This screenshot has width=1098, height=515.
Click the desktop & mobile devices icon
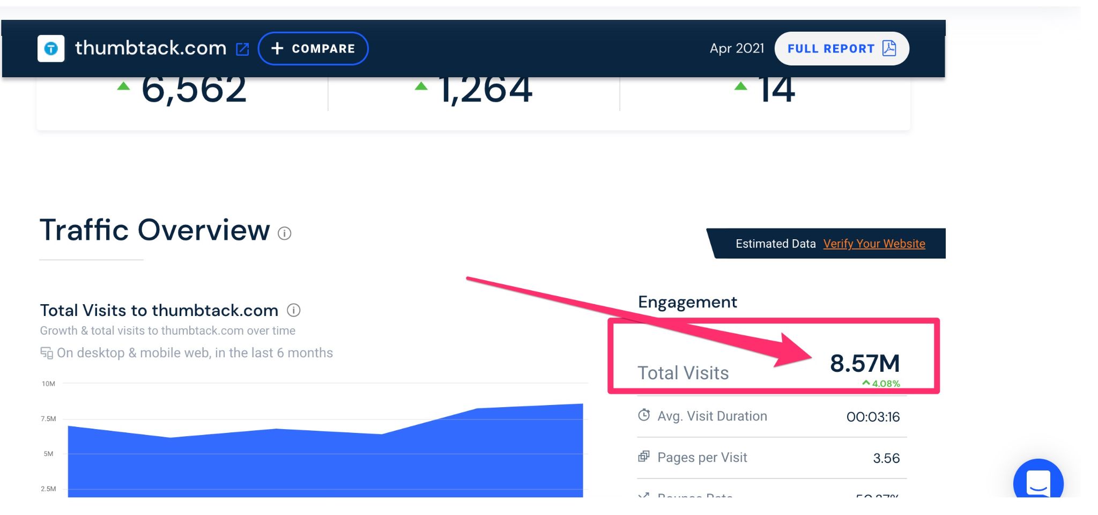tap(47, 353)
